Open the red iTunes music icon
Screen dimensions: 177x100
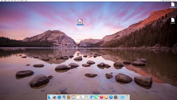coord(101,97)
